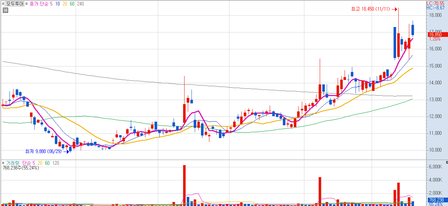The width and height of the screenshot is (448, 206).
Task: Click the 12,000 price axis label
Action: pos(436,117)
